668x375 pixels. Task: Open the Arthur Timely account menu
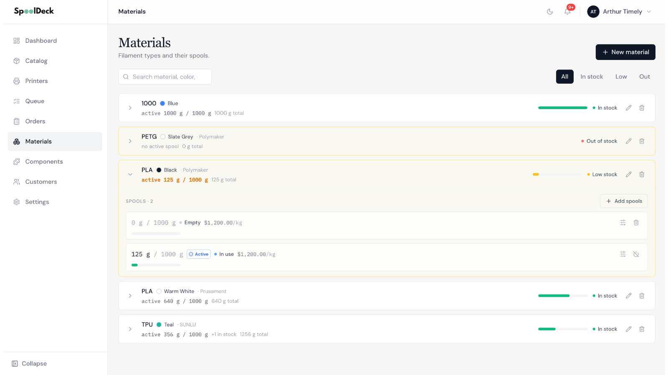[619, 12]
